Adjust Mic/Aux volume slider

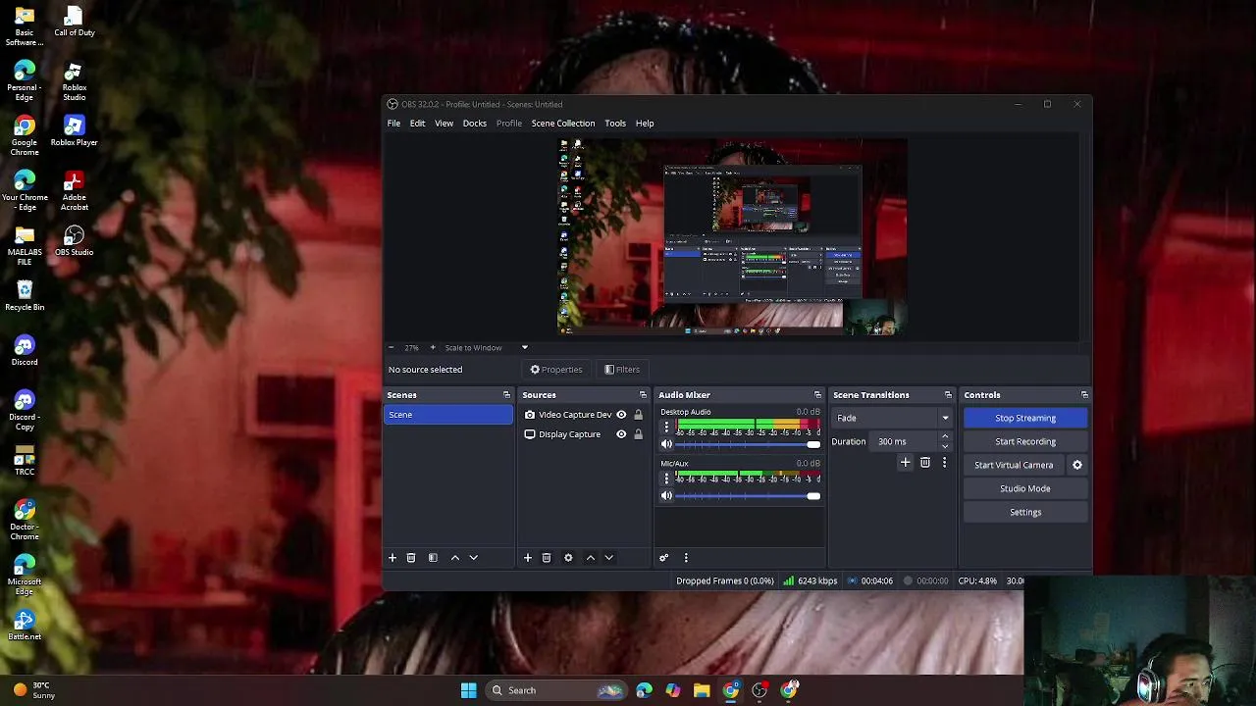[x=748, y=496]
